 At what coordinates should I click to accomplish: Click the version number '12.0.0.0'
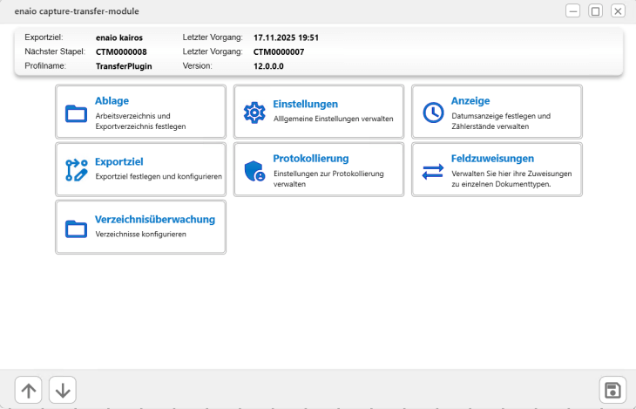[x=268, y=66]
